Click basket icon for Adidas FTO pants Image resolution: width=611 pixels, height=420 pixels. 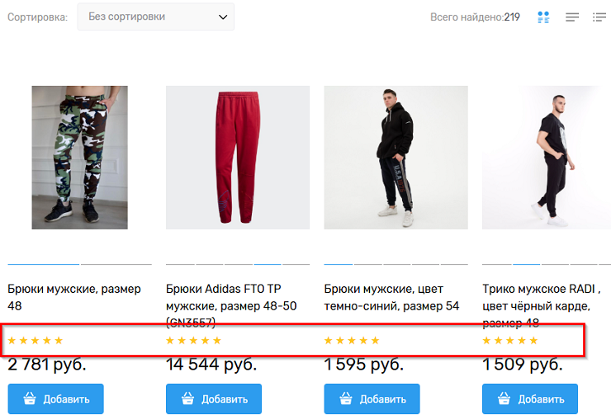tap(188, 399)
